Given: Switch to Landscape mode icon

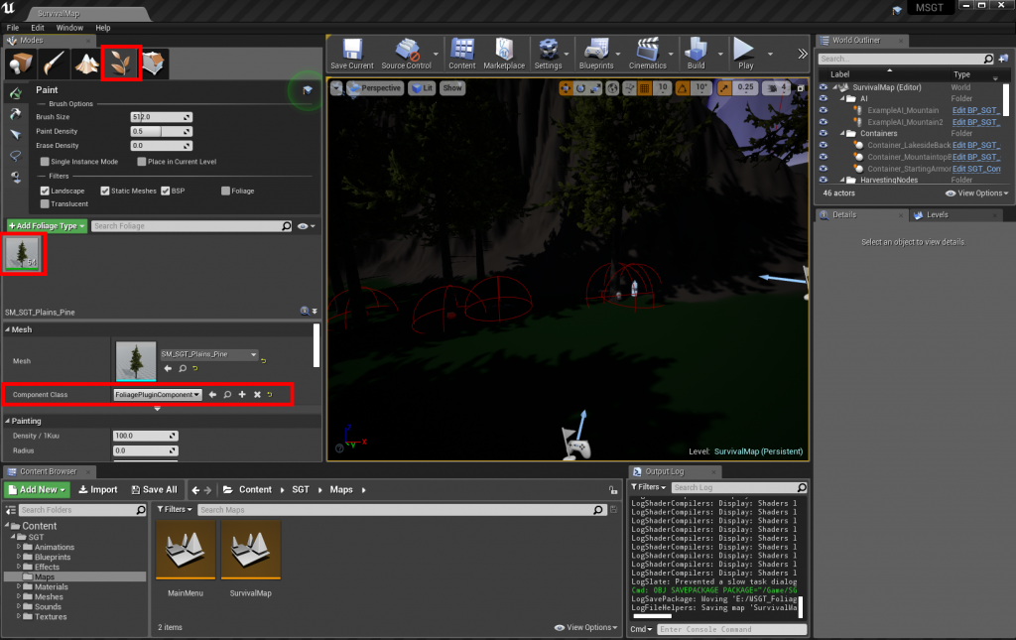Looking at the screenshot, I should click(x=86, y=64).
